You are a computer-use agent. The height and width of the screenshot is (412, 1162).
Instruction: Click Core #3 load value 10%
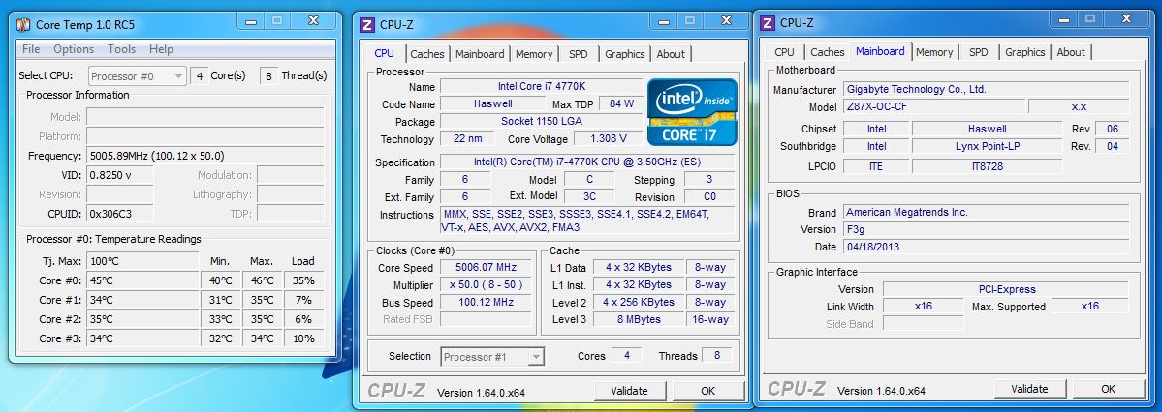click(304, 338)
